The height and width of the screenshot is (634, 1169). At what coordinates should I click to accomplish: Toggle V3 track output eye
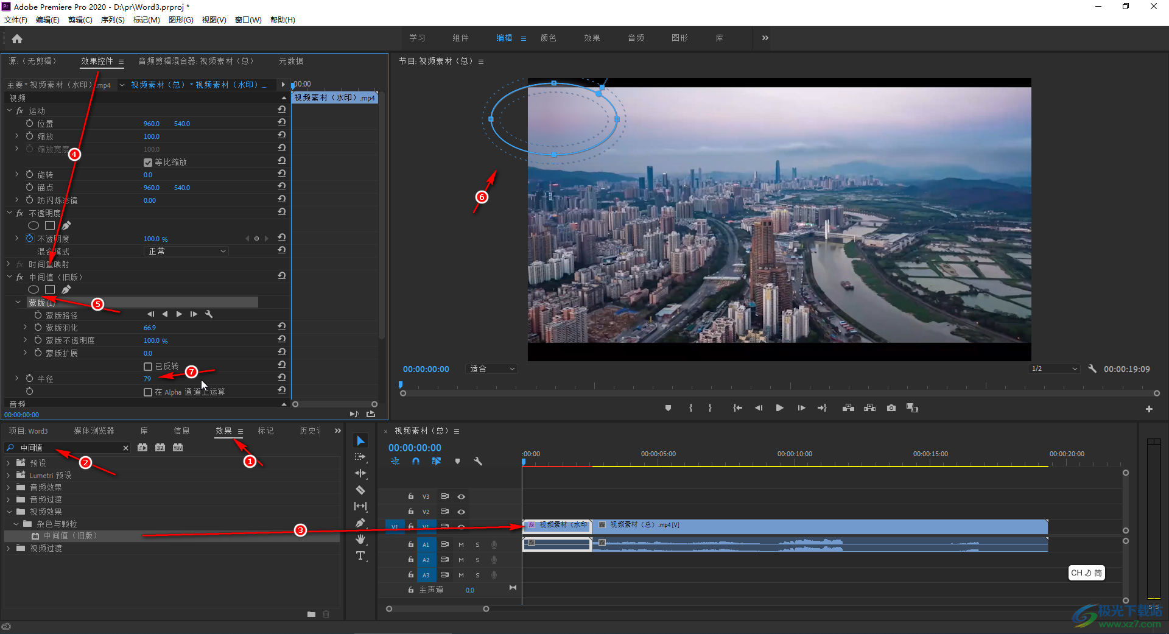point(461,496)
